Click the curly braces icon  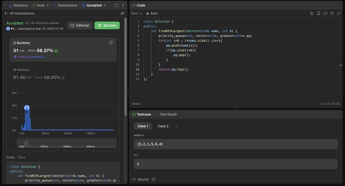tap(325, 13)
